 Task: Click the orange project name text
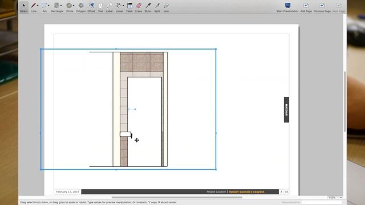[246, 192]
